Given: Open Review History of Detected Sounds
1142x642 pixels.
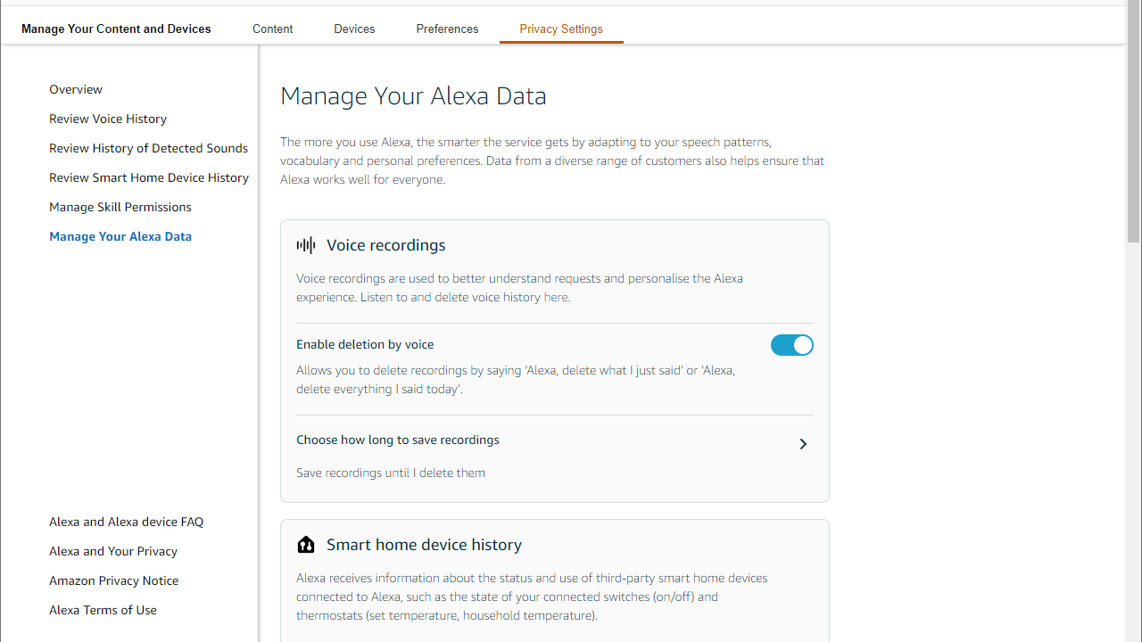Looking at the screenshot, I should [148, 148].
